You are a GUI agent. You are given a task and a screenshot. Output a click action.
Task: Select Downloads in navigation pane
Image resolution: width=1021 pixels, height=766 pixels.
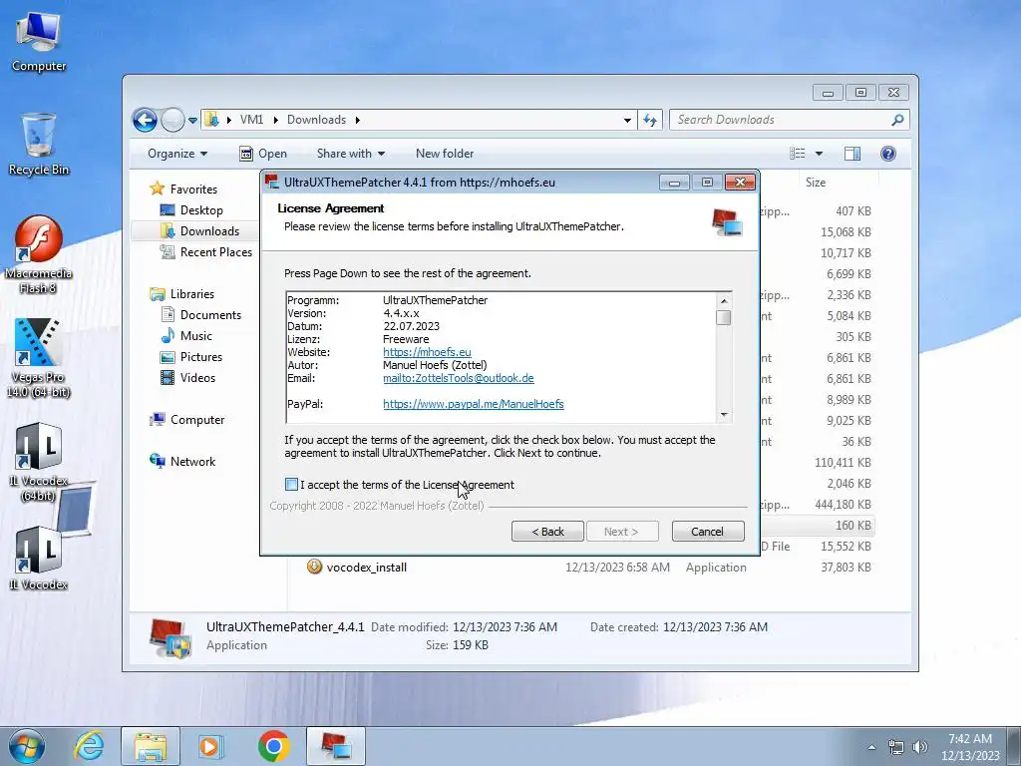209,231
